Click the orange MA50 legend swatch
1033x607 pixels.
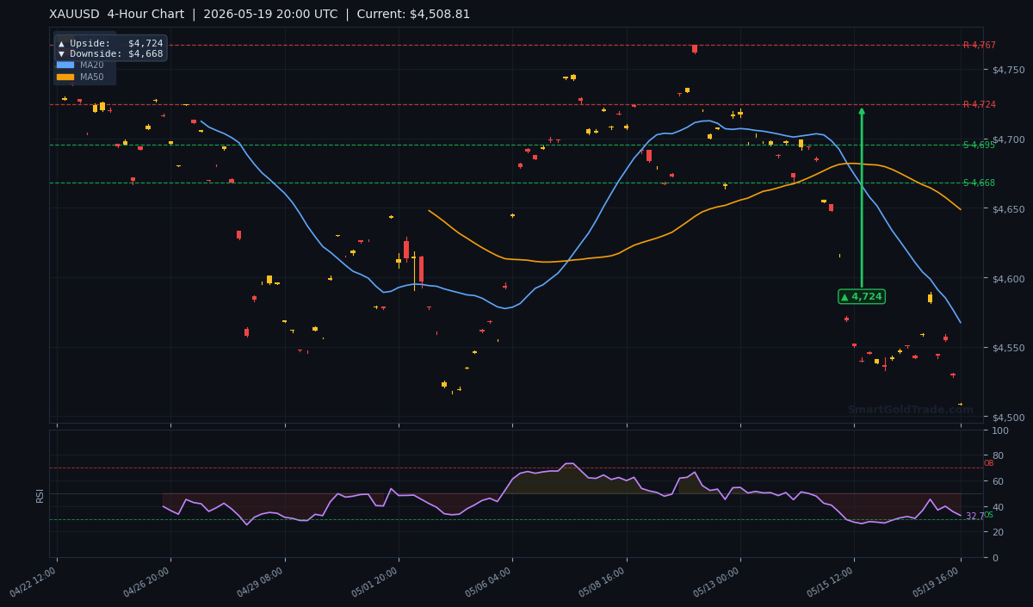click(65, 77)
